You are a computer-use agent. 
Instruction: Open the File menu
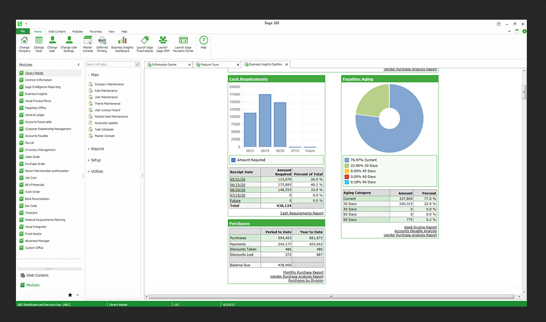point(23,31)
